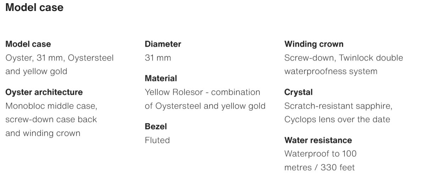
Task: Select the "Diameter" label
Action: (163, 44)
